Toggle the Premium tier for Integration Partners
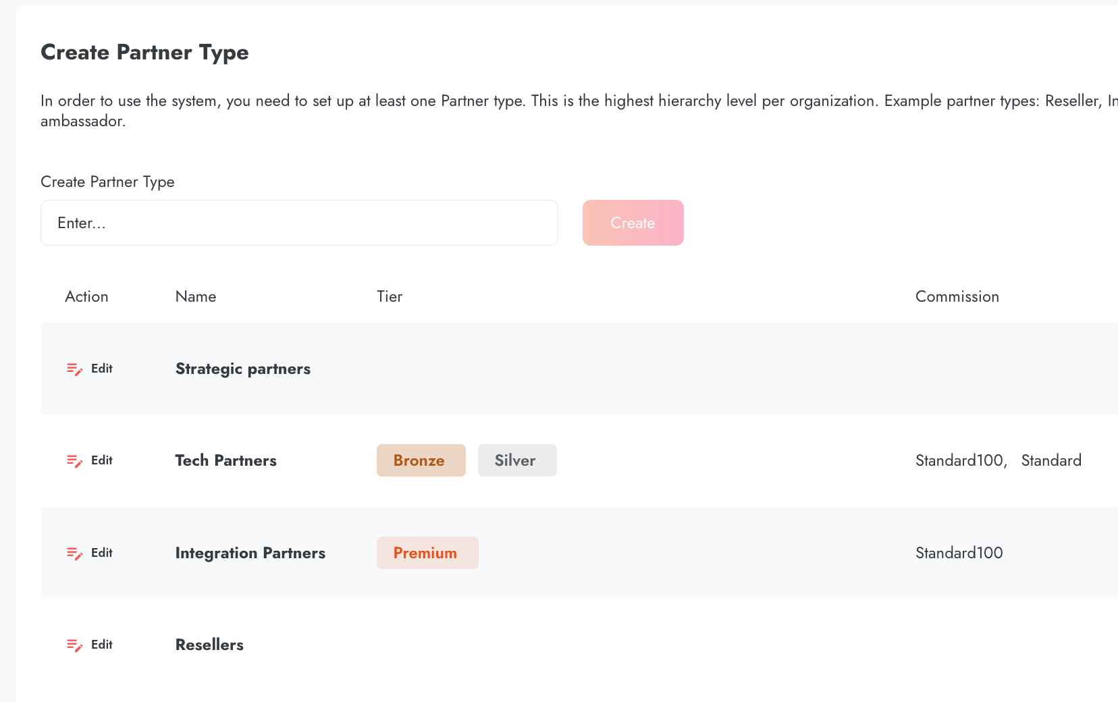Screen dimensions: 1118x702 (x=427, y=553)
